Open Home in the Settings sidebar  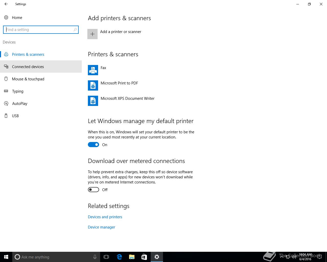click(x=41, y=17)
